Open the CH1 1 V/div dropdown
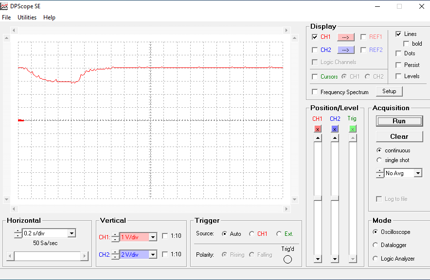This screenshot has height=280, width=430. click(153, 237)
